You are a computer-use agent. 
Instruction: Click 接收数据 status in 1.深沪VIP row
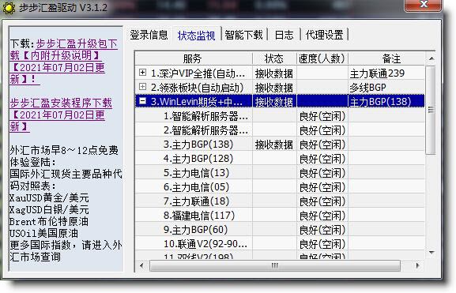click(x=274, y=73)
